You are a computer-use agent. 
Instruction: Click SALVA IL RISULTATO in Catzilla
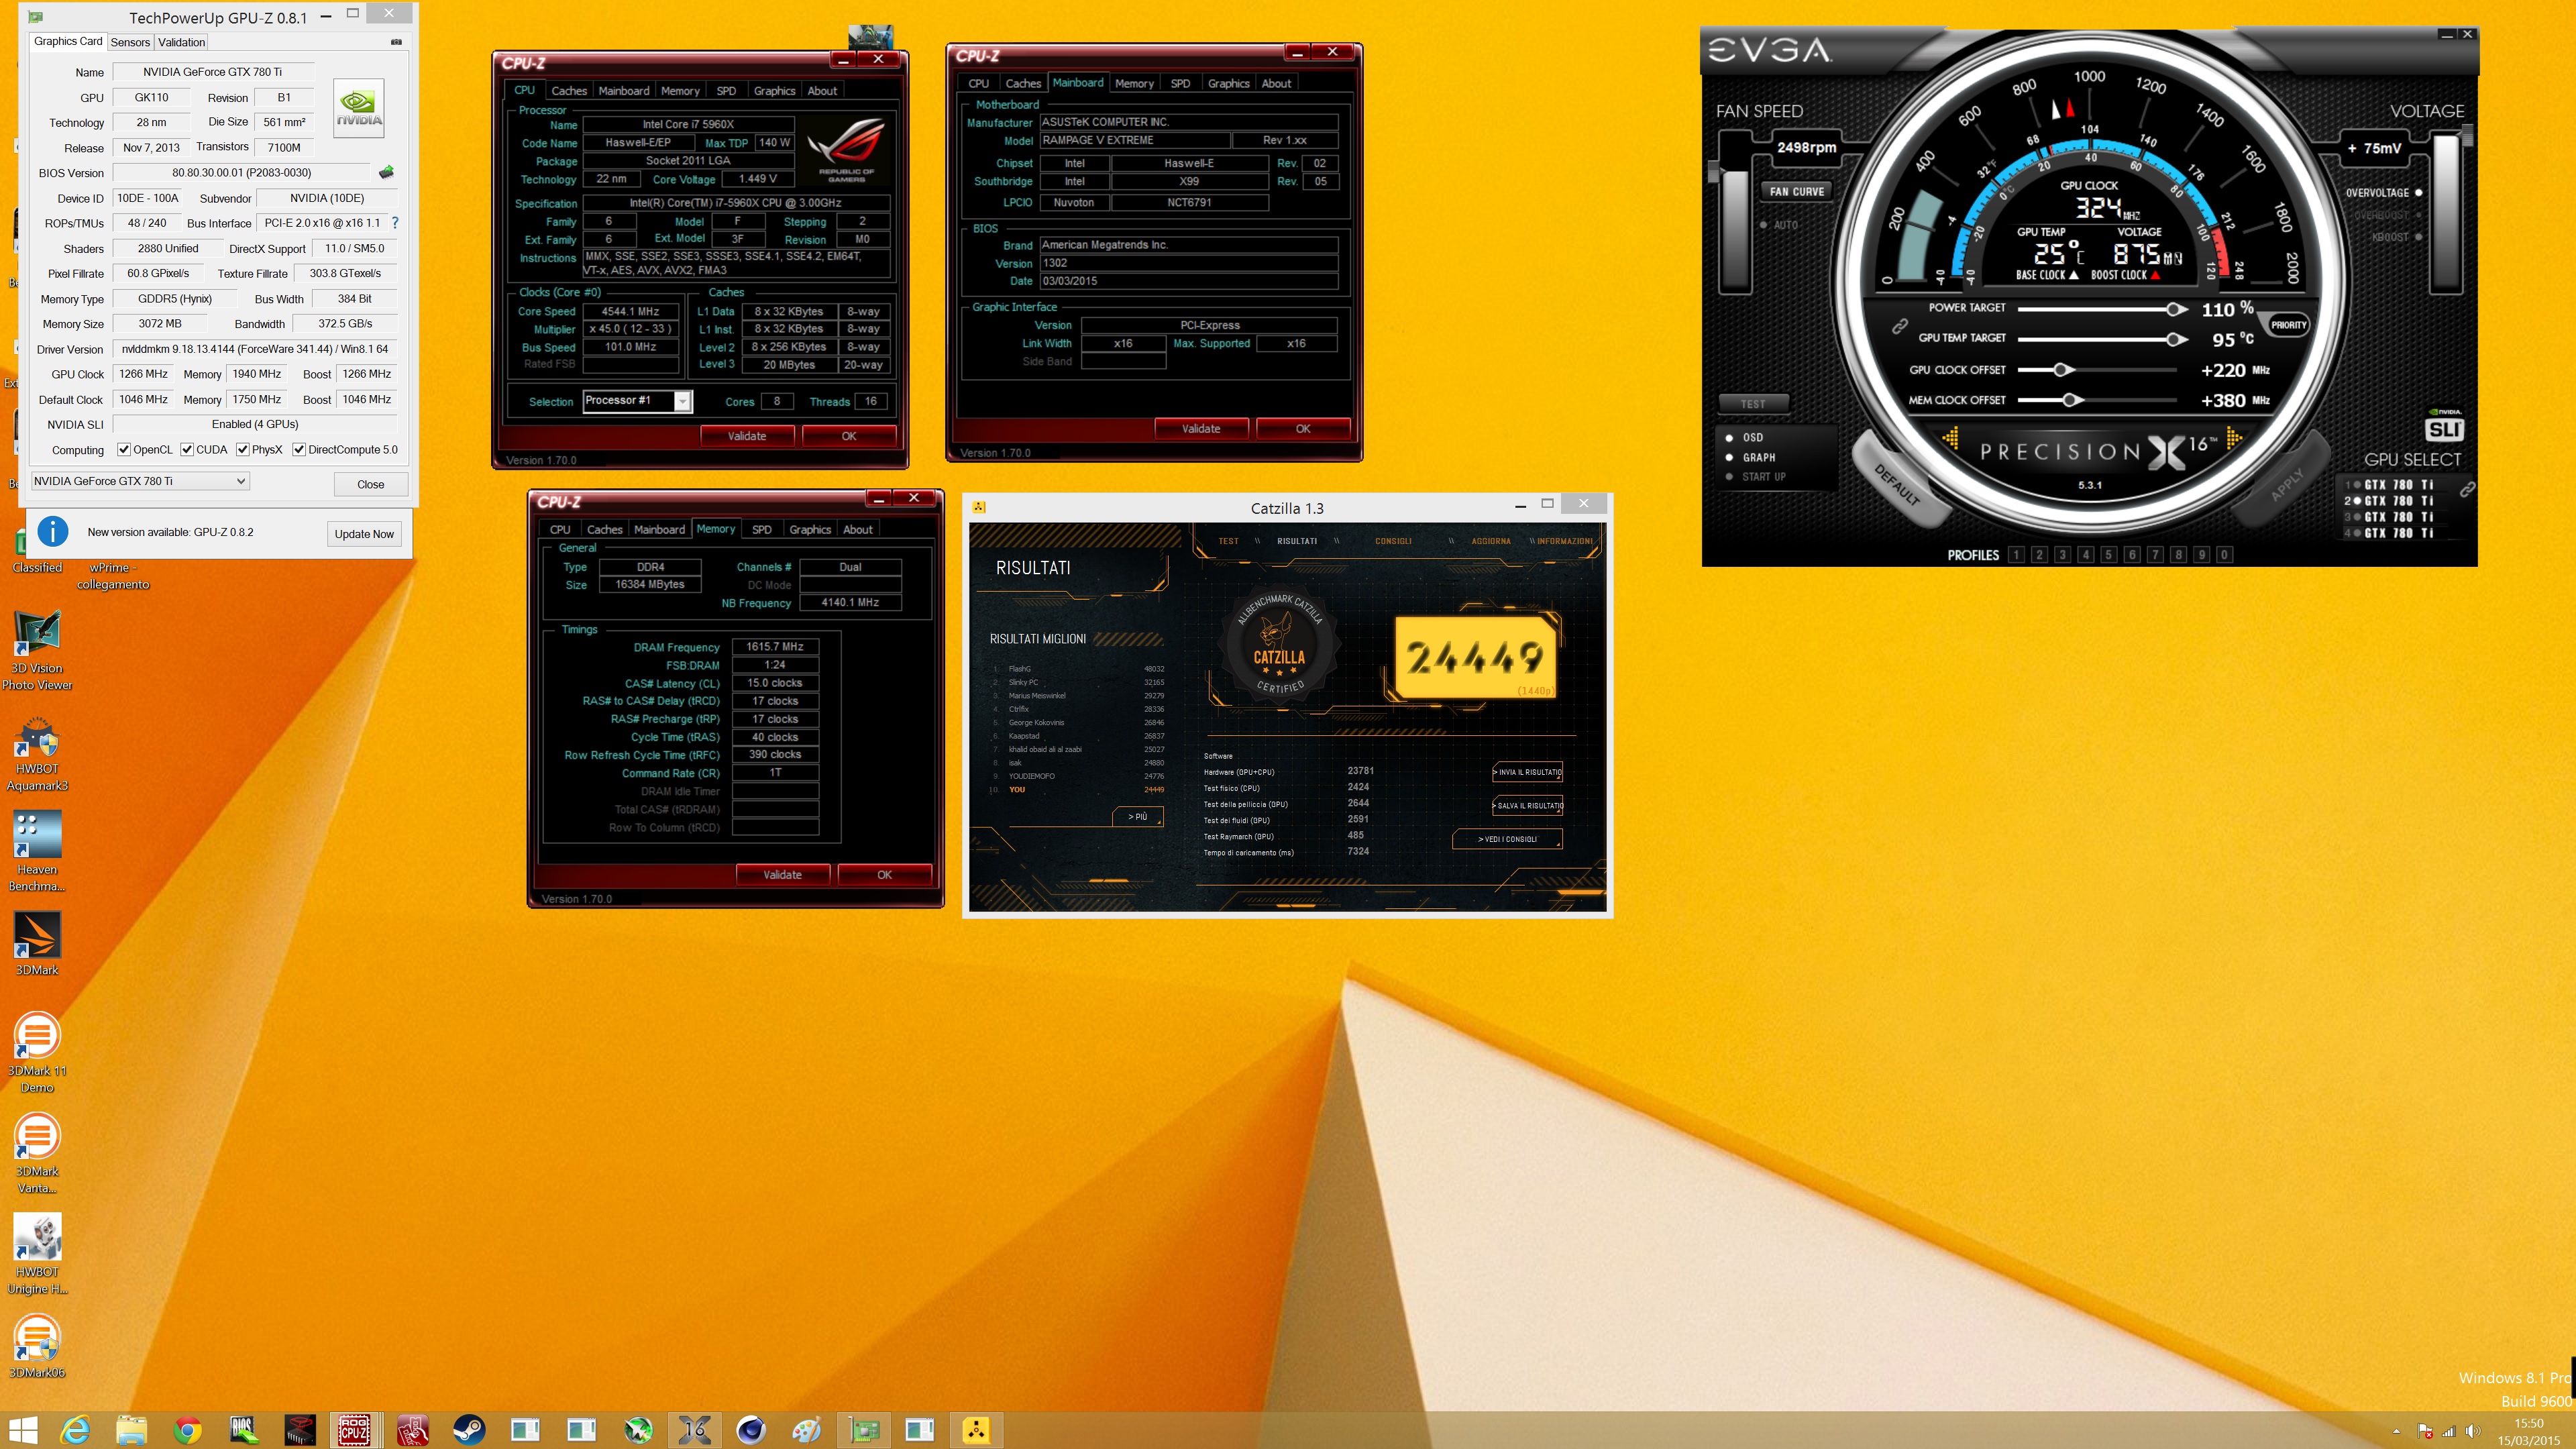click(x=1527, y=805)
